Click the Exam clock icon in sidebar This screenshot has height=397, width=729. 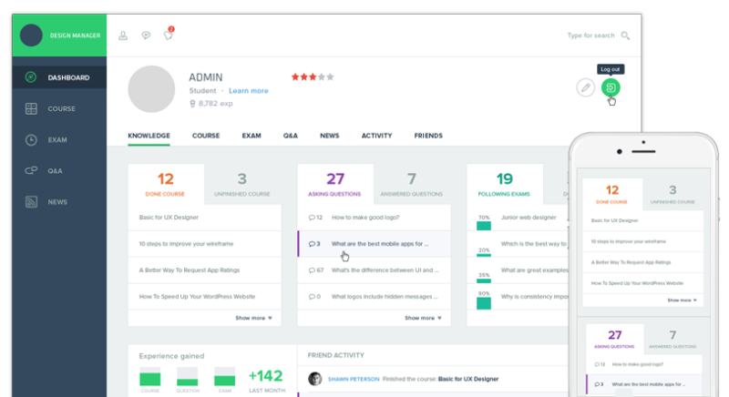coord(31,139)
